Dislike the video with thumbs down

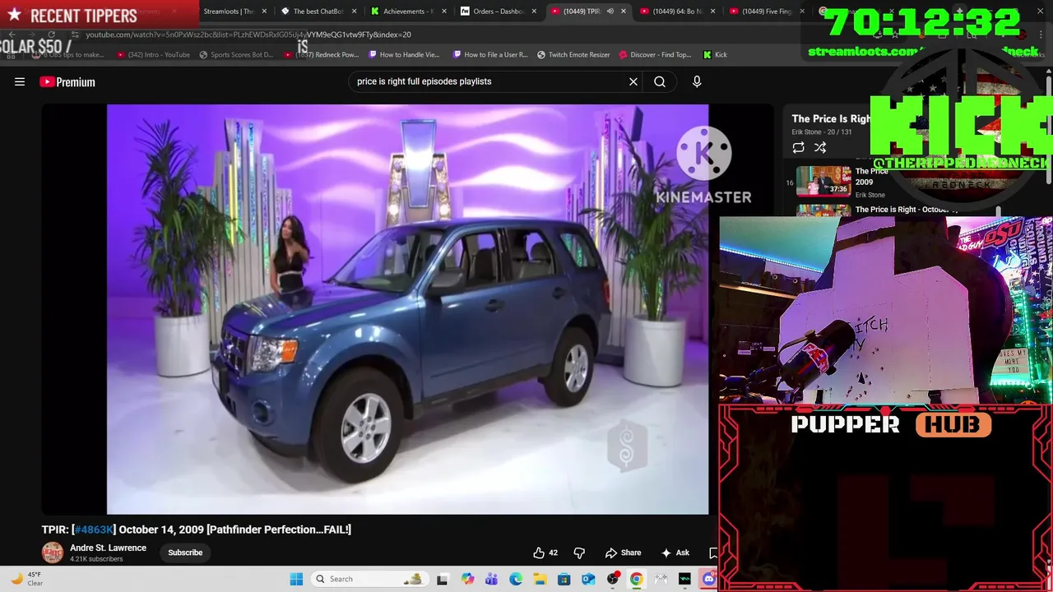(x=579, y=553)
